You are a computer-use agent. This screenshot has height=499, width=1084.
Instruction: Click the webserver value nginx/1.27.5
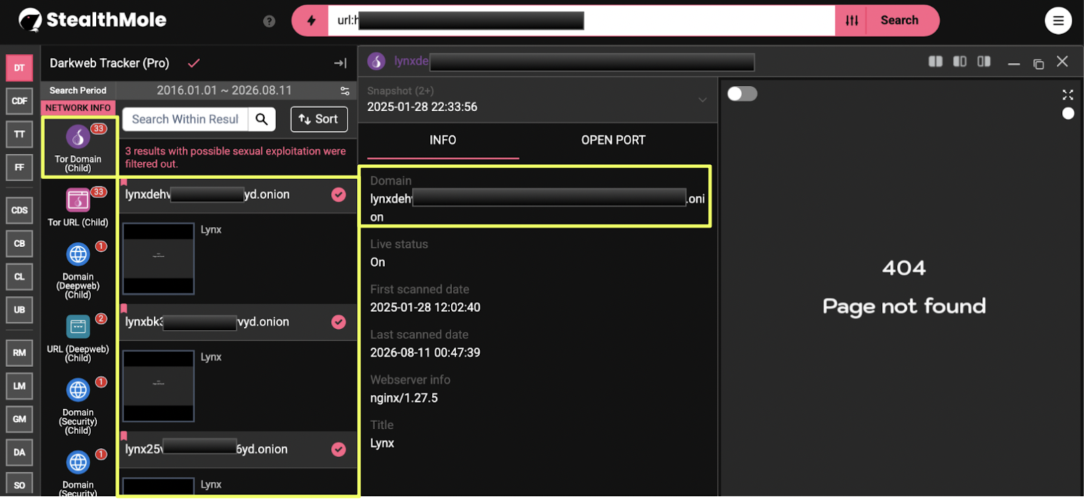404,398
